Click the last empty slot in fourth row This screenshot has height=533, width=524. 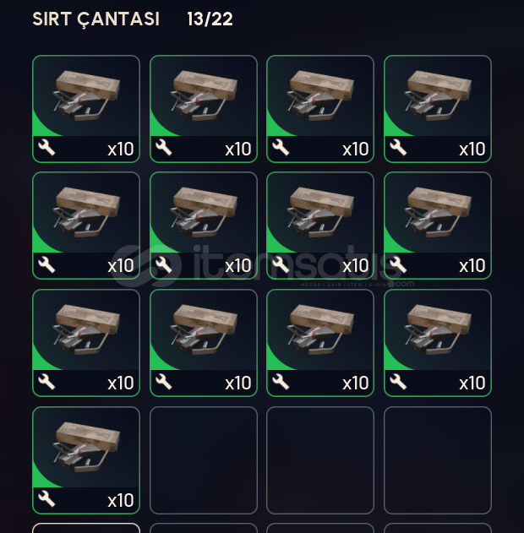pyautogui.click(x=438, y=460)
